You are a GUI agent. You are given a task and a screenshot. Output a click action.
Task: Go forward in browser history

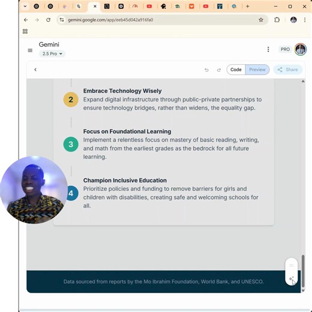click(37, 20)
